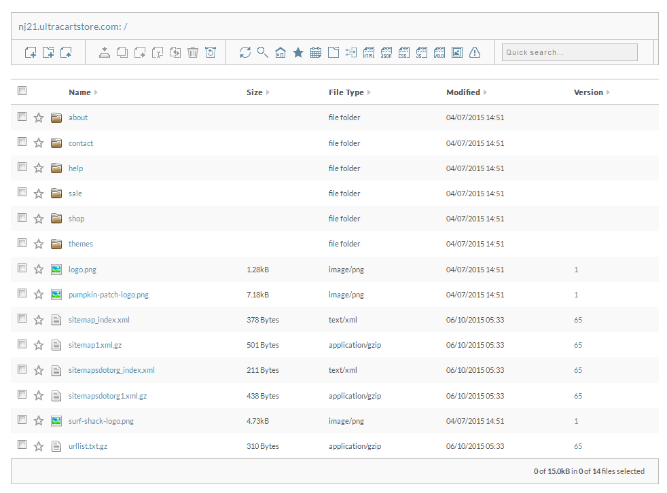Click the upload file icon
Image resolution: width=667 pixels, height=493 pixels.
[x=66, y=52]
